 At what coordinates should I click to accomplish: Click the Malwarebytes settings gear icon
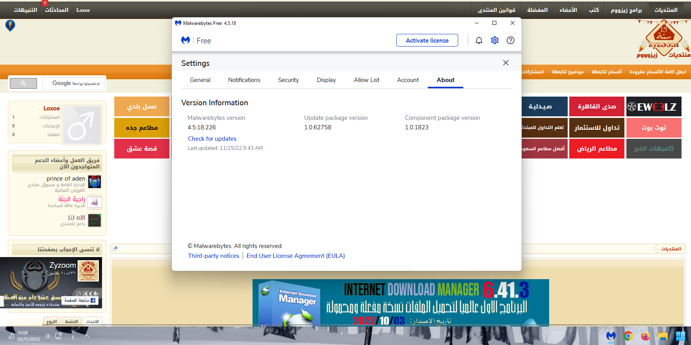click(x=495, y=40)
